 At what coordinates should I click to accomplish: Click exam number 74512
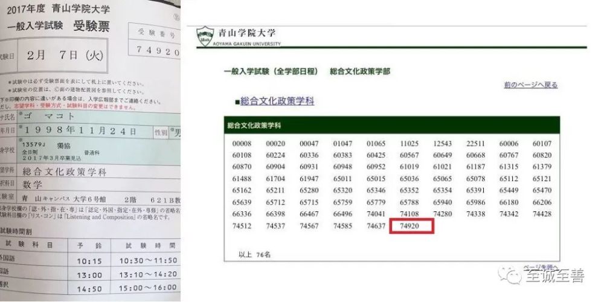pos(242,226)
